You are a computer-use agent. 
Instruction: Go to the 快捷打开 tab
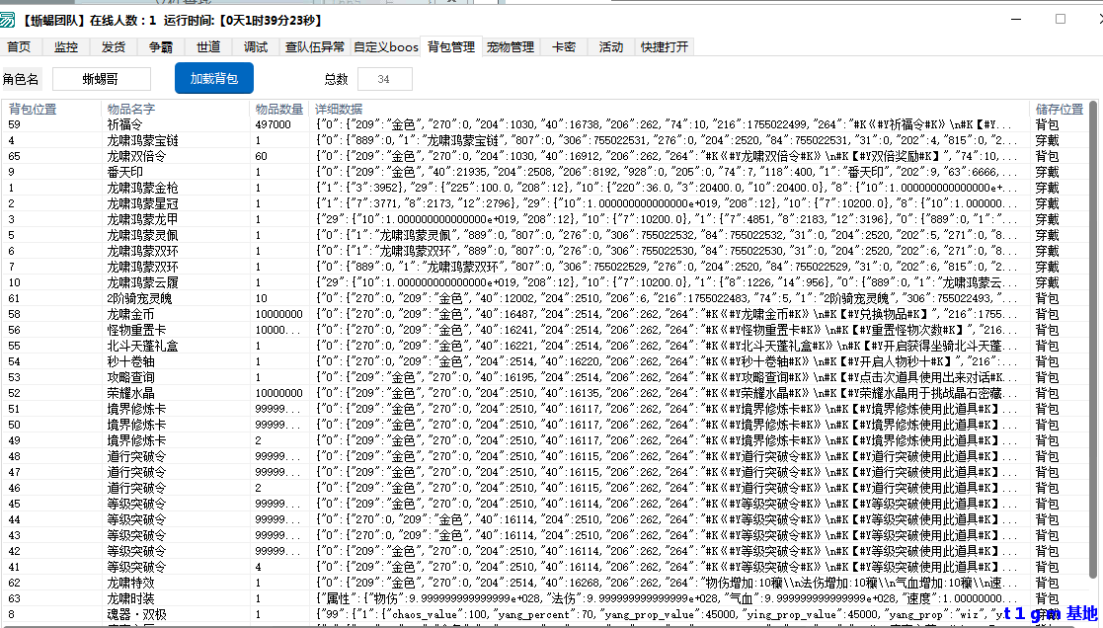coord(666,46)
